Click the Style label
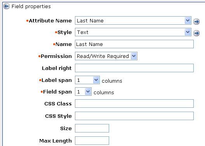The width and height of the screenshot is (205, 146). [x=64, y=32]
